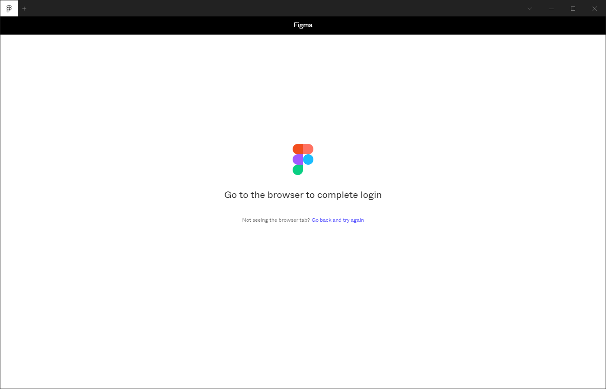Click the colorful Figma logo
606x389 pixels.
pos(303,159)
